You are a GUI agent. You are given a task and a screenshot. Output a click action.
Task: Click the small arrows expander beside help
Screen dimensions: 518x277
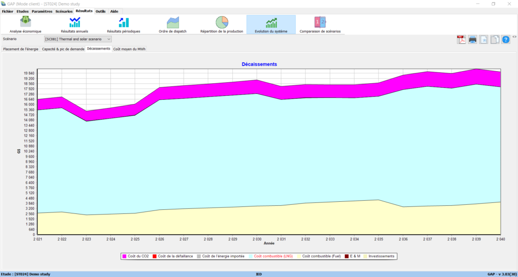pyautogui.click(x=514, y=37)
